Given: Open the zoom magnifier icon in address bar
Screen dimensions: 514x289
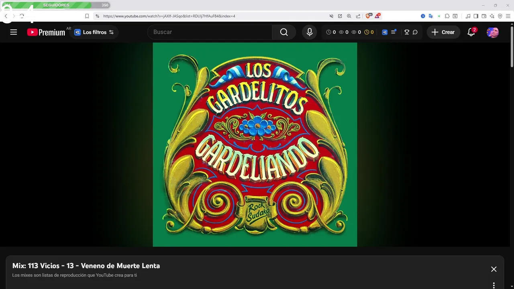Looking at the screenshot, I should click(349, 16).
